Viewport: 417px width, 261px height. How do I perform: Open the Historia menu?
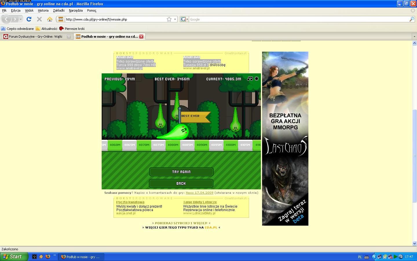[43, 10]
